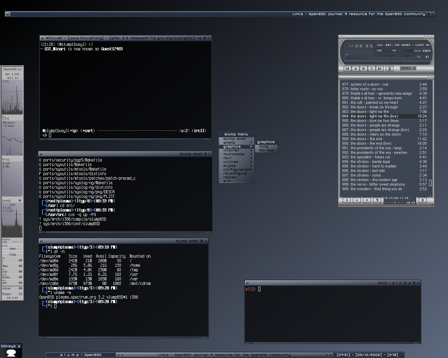Toggle repeat mode next to Shuffle
This screenshot has height=358, width=448.
[414, 69]
